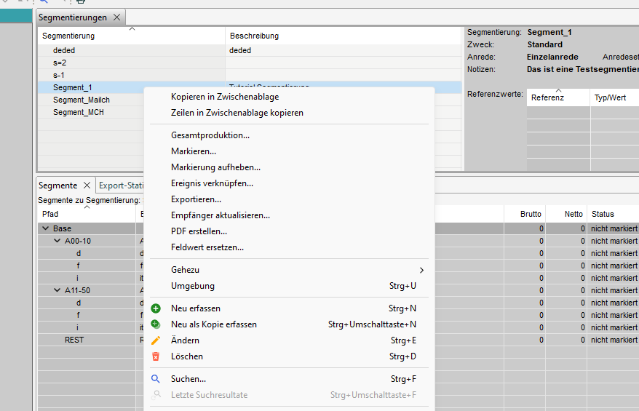This screenshot has height=411, width=639.
Task: Close the Segmentierungen tab
Action: pyautogui.click(x=116, y=17)
